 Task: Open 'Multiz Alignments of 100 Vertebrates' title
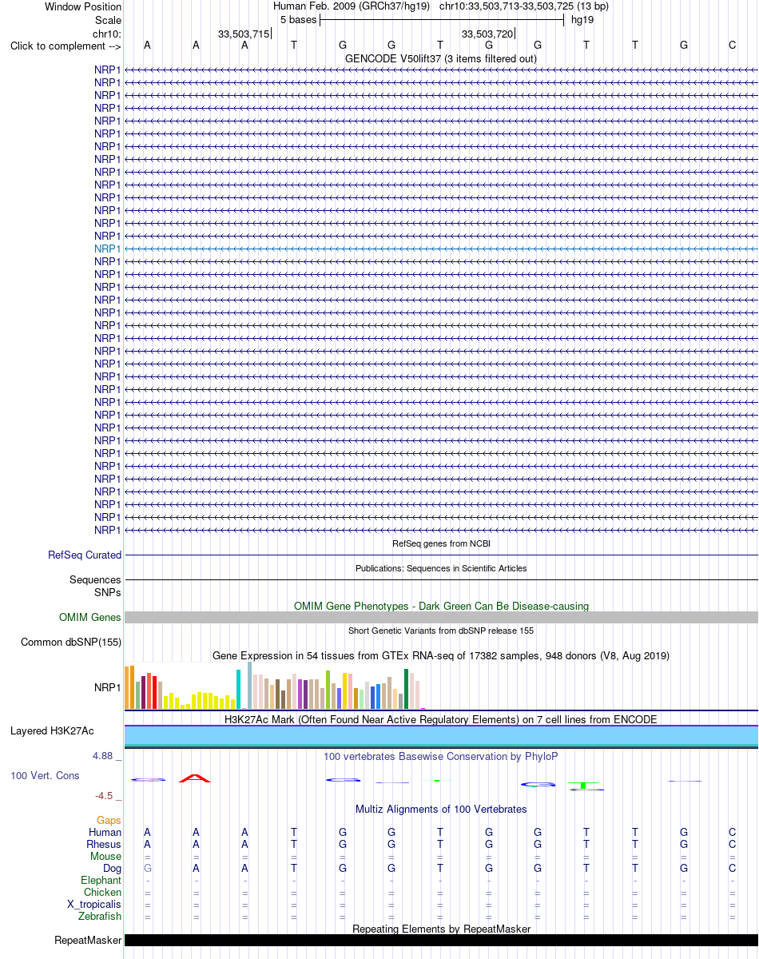point(441,809)
